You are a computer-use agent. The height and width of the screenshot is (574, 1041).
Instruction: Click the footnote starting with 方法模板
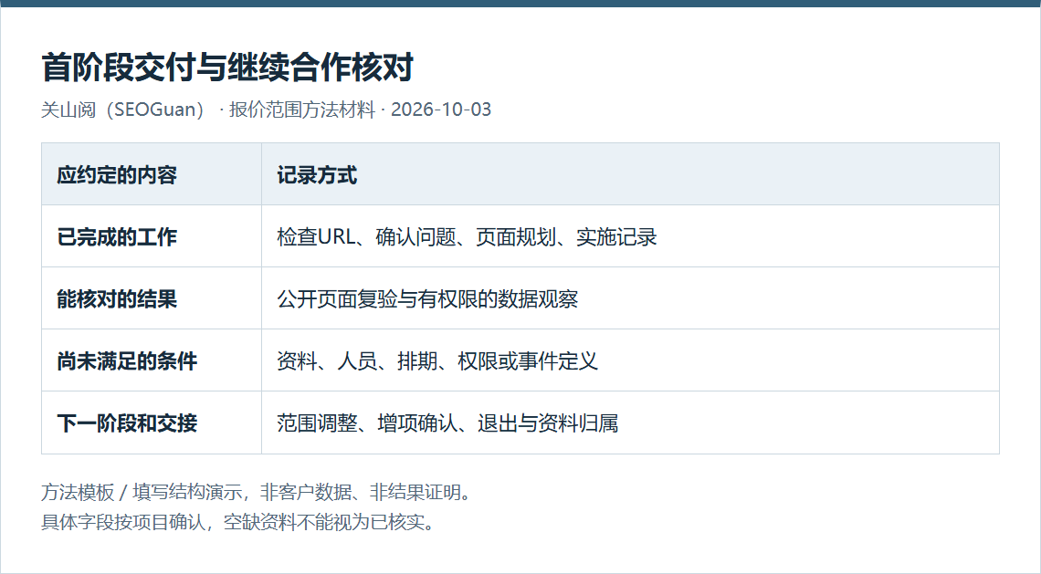[258, 493]
